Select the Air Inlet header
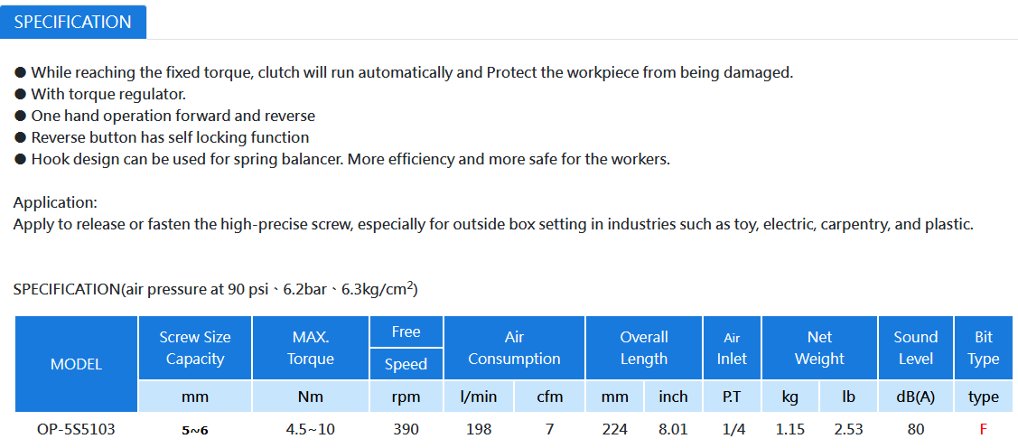 [732, 348]
